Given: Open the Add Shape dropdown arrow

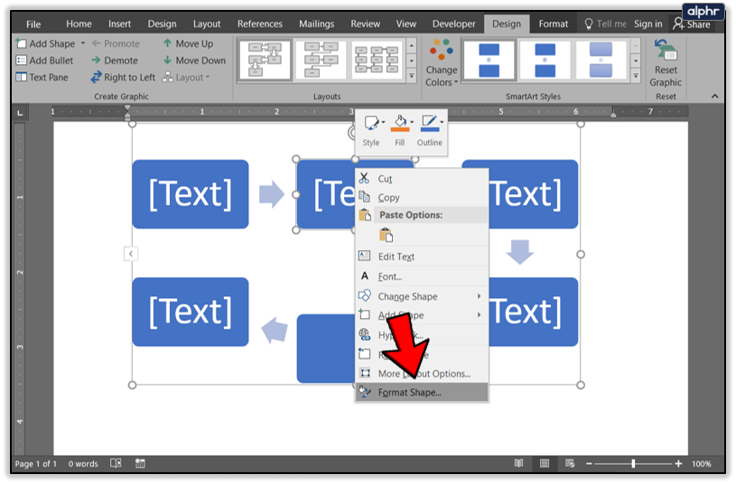Looking at the screenshot, I should pos(83,43).
